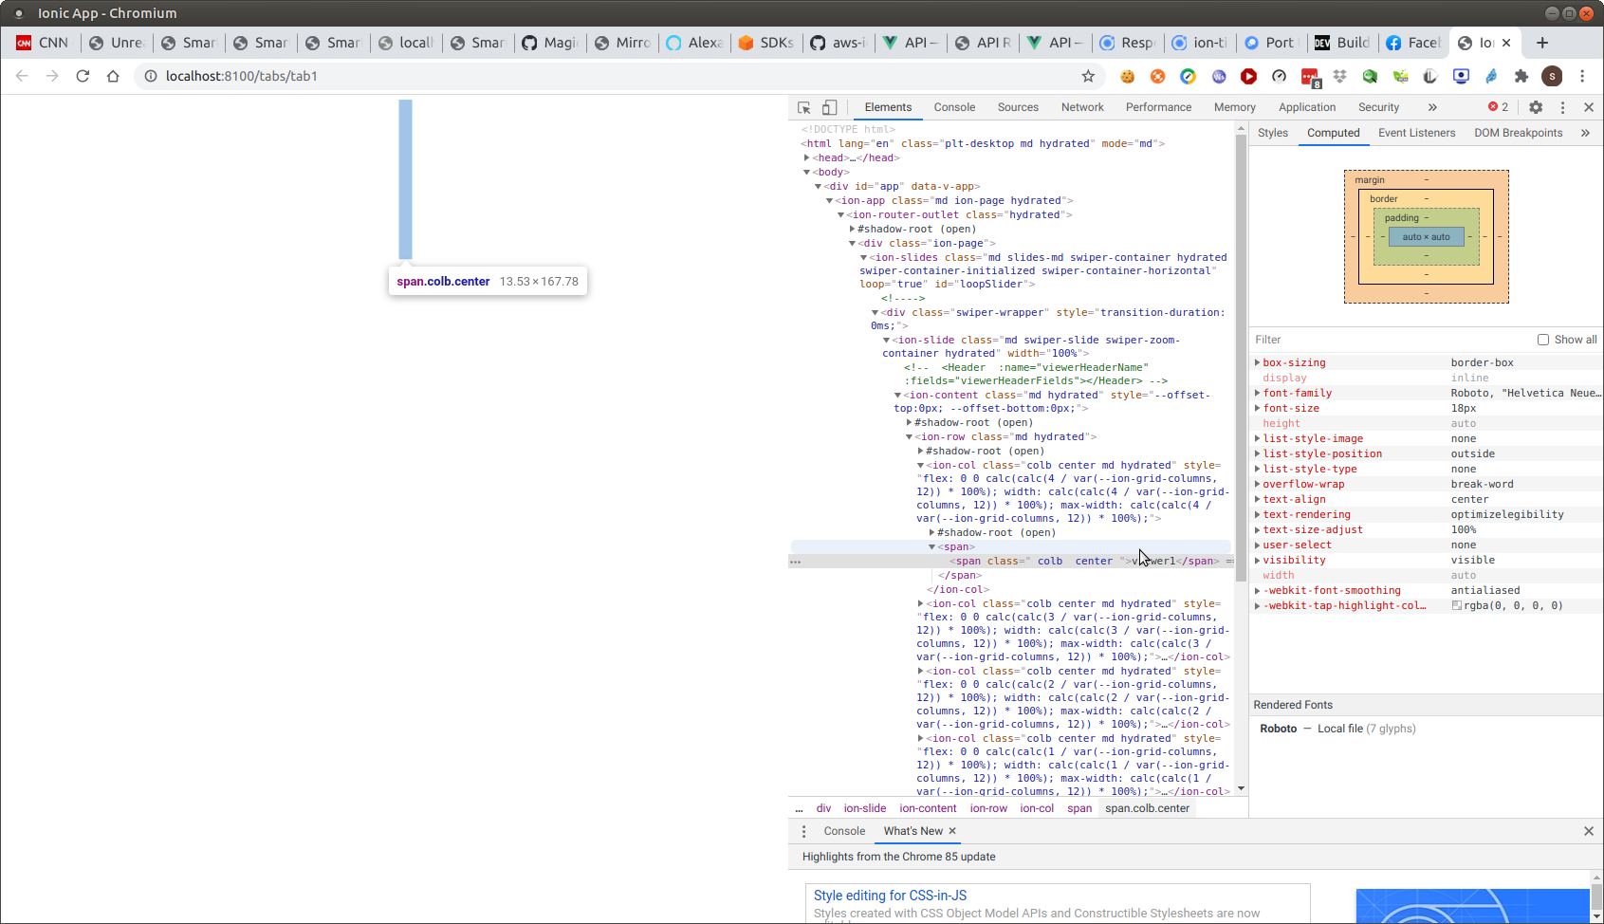Open the Styles sidebar tab
The image size is (1604, 924).
click(x=1272, y=133)
